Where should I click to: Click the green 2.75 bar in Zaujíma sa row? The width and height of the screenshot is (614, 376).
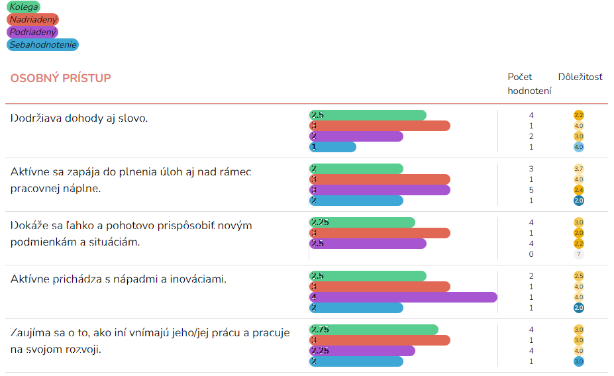(374, 330)
